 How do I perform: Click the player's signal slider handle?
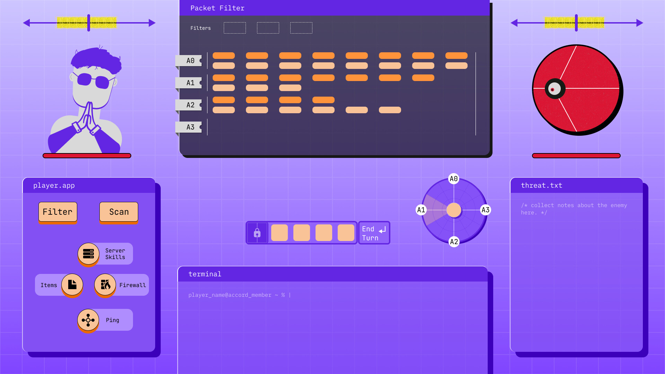pyautogui.click(x=89, y=23)
